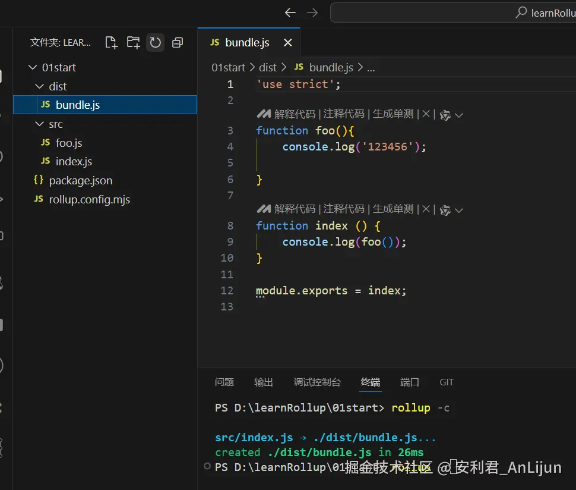Switch to the 终端 panel tab
576x490 pixels.
tap(371, 382)
